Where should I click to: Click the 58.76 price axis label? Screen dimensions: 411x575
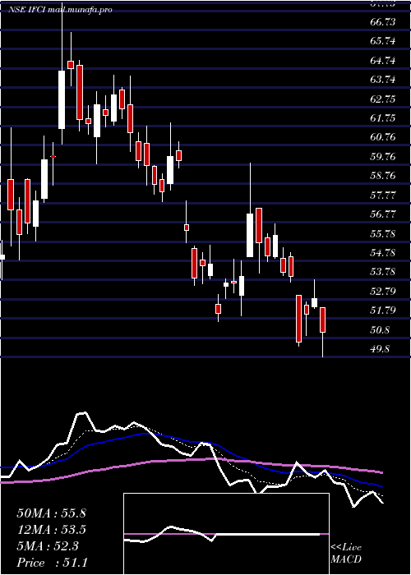[383, 176]
